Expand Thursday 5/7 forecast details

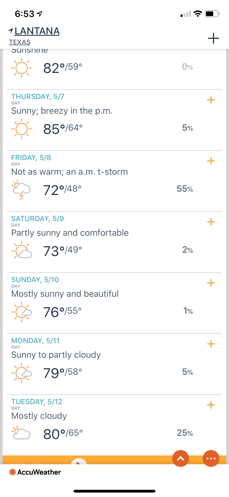pos(211,100)
